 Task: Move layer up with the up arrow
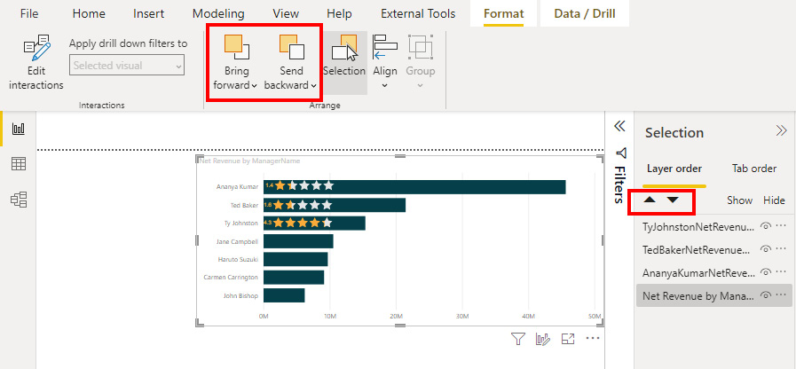pos(650,200)
